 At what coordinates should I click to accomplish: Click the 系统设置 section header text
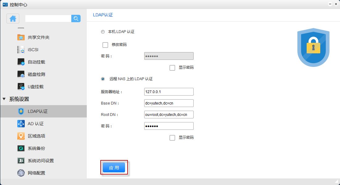pyautogui.click(x=19, y=99)
